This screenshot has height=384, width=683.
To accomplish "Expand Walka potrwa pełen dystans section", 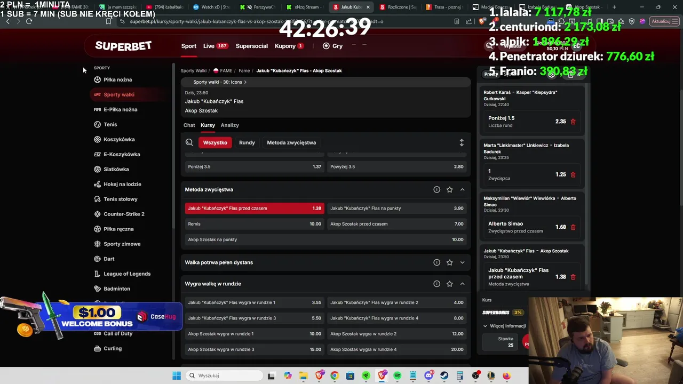I will [462, 262].
